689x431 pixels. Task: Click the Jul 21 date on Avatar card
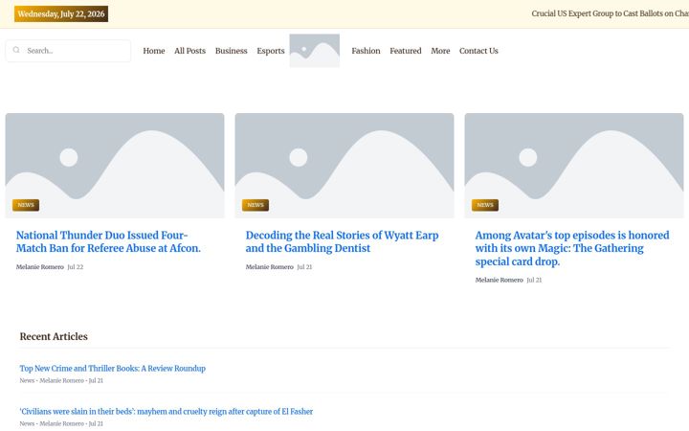click(x=534, y=280)
